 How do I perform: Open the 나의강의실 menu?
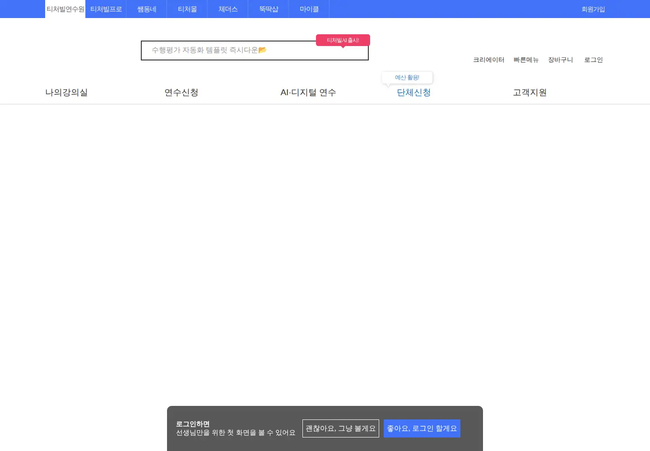(x=66, y=92)
